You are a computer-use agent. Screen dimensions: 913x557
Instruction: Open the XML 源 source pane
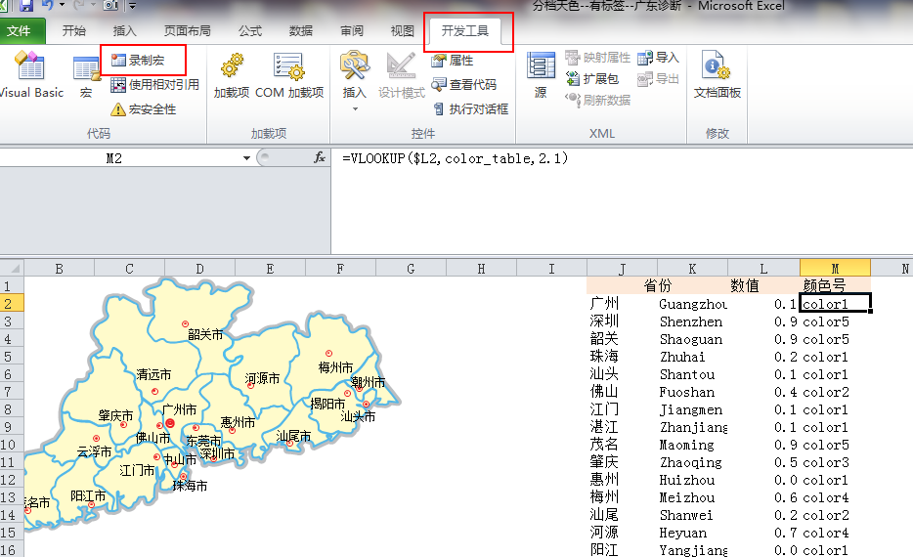pos(541,75)
